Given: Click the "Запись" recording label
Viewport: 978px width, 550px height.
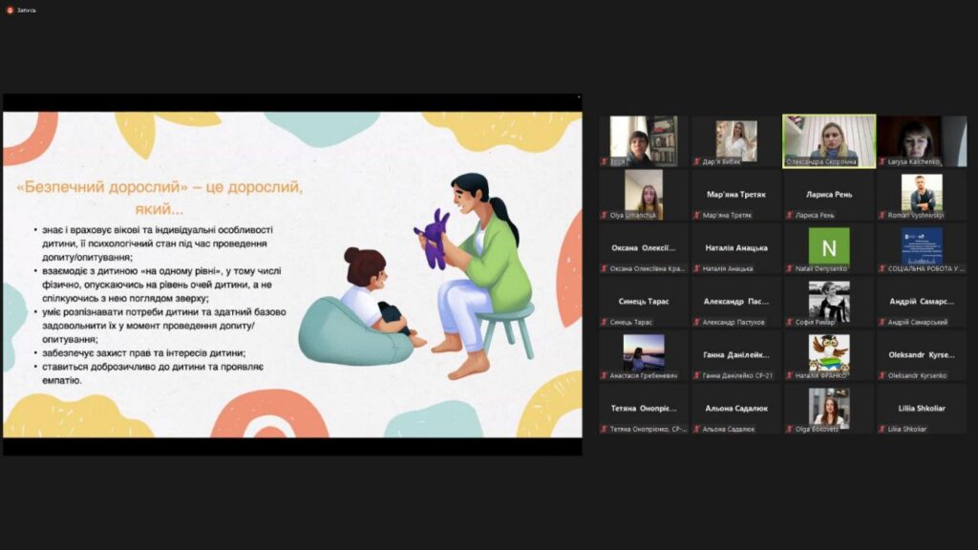Looking at the screenshot, I should [26, 10].
